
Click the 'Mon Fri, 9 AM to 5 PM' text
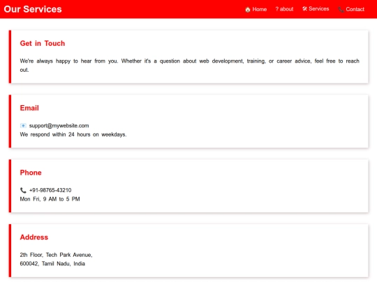(x=50, y=199)
